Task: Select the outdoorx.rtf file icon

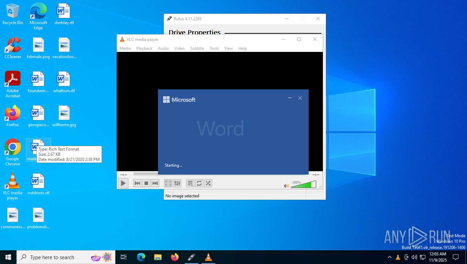Action: click(x=38, y=184)
